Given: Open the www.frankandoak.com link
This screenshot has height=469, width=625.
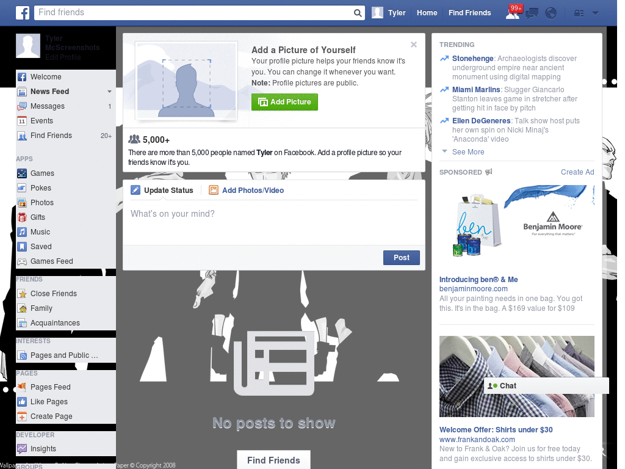Looking at the screenshot, I should coord(477,440).
